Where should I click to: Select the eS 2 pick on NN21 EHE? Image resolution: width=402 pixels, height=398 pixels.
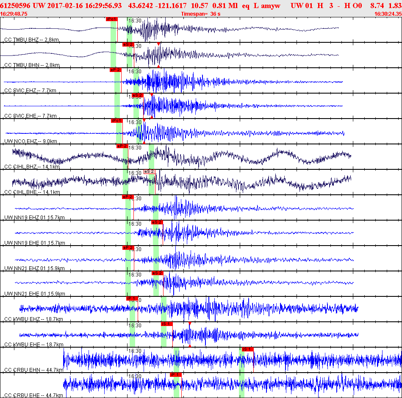click(x=158, y=273)
